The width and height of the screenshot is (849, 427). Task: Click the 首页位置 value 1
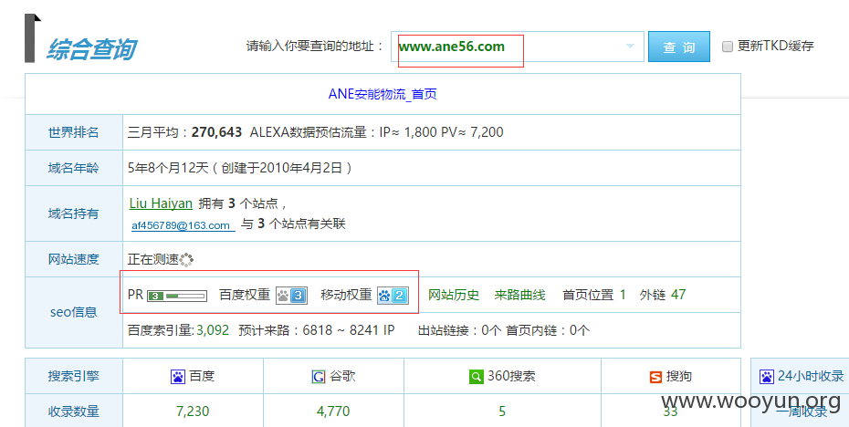[623, 295]
